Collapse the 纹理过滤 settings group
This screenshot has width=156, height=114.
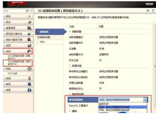70,66
